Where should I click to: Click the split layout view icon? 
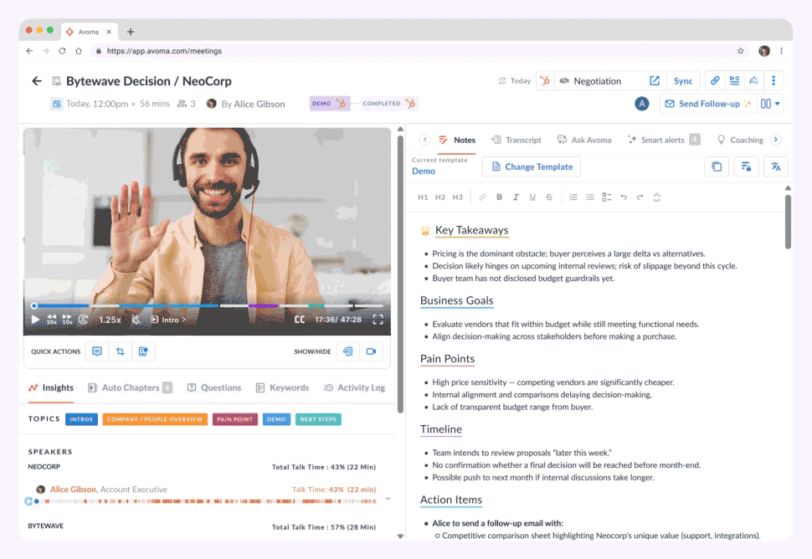765,104
